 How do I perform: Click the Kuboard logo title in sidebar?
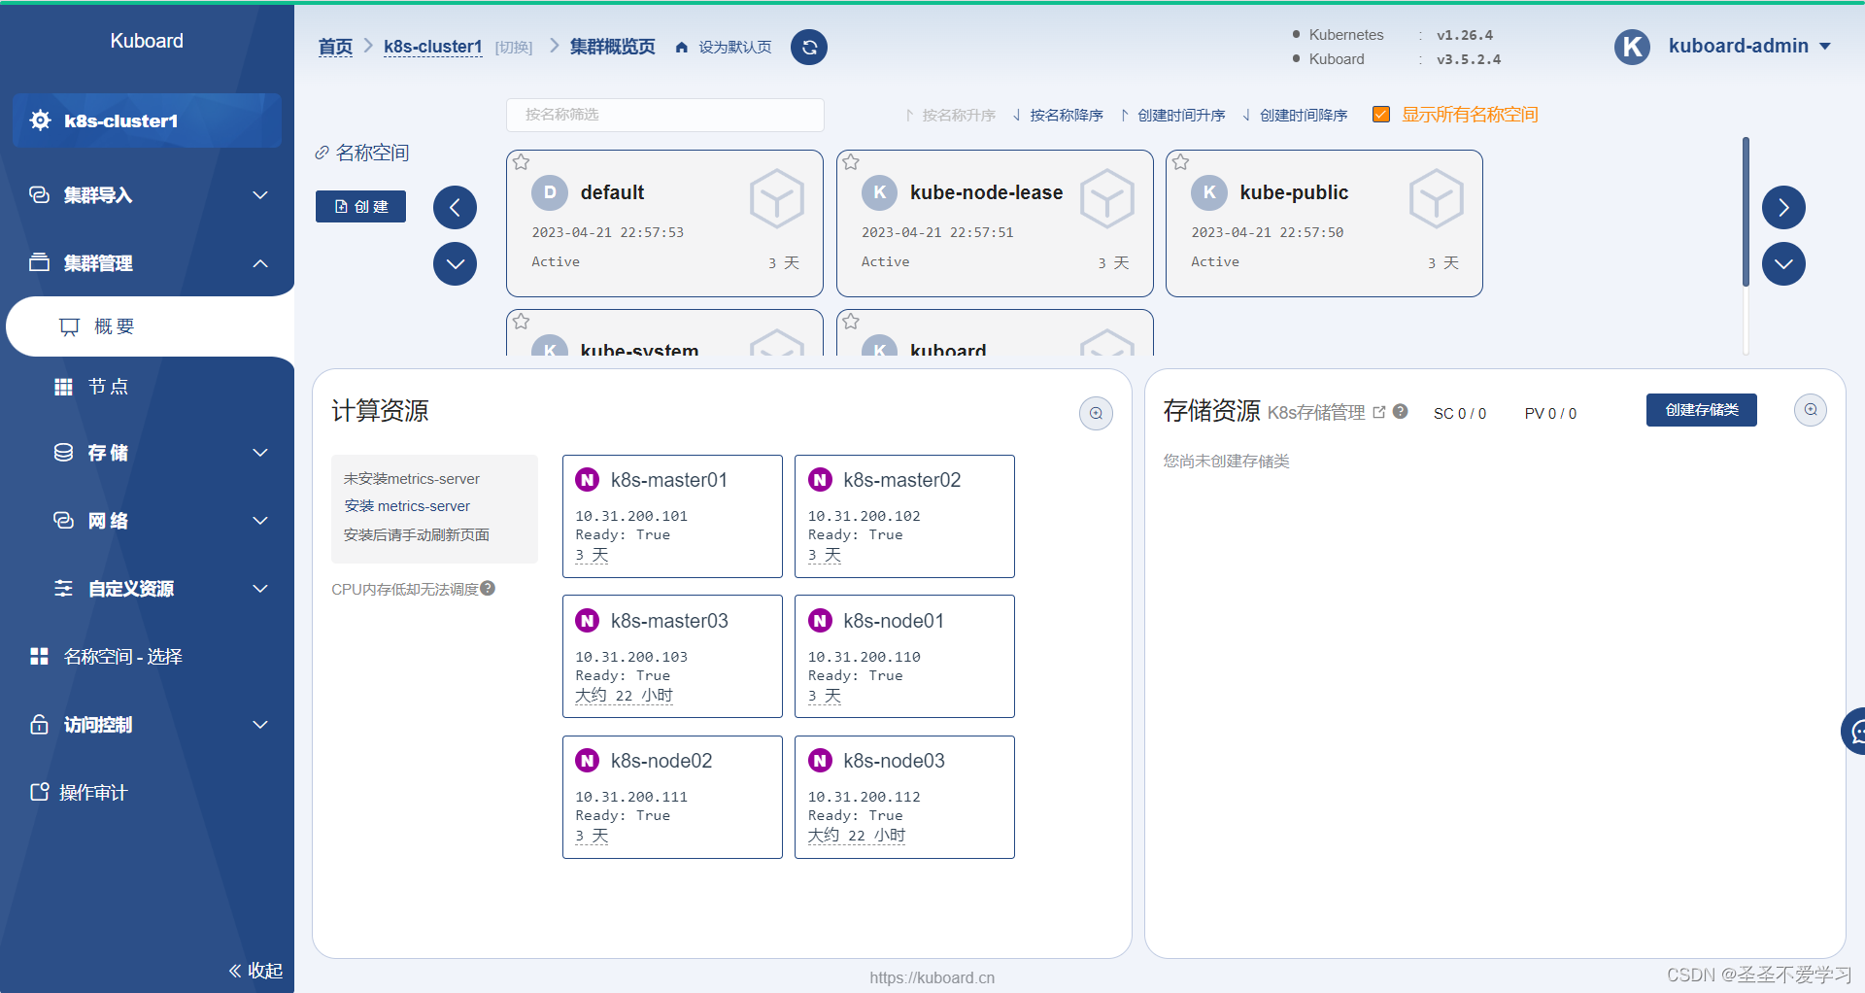147,41
